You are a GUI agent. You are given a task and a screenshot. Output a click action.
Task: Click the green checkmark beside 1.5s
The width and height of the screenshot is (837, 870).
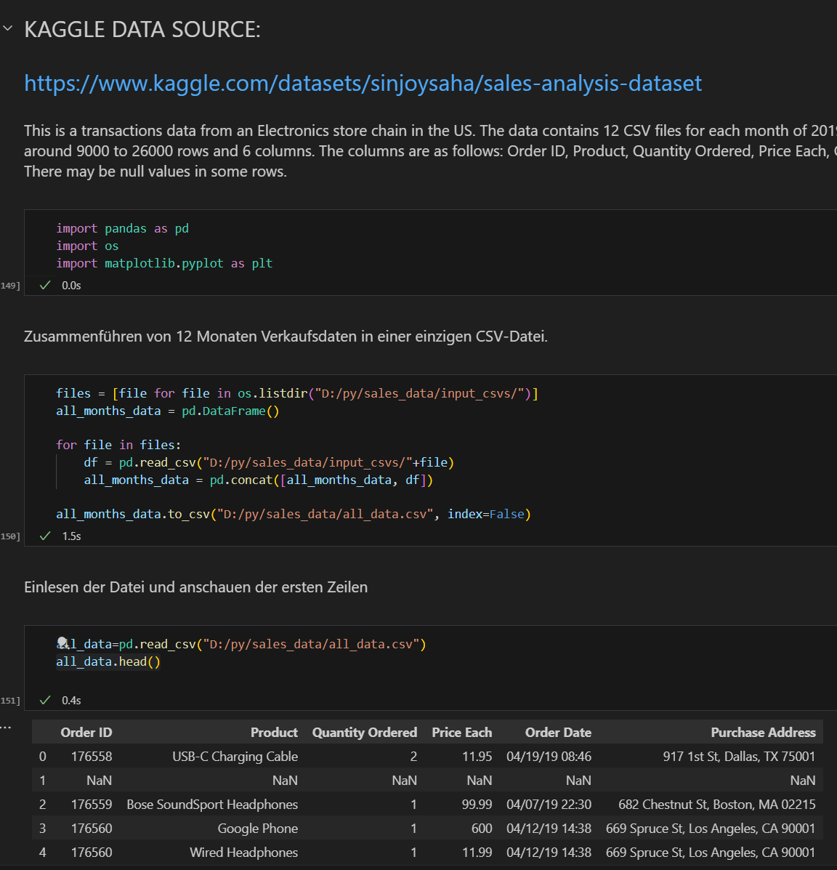pyautogui.click(x=46, y=536)
